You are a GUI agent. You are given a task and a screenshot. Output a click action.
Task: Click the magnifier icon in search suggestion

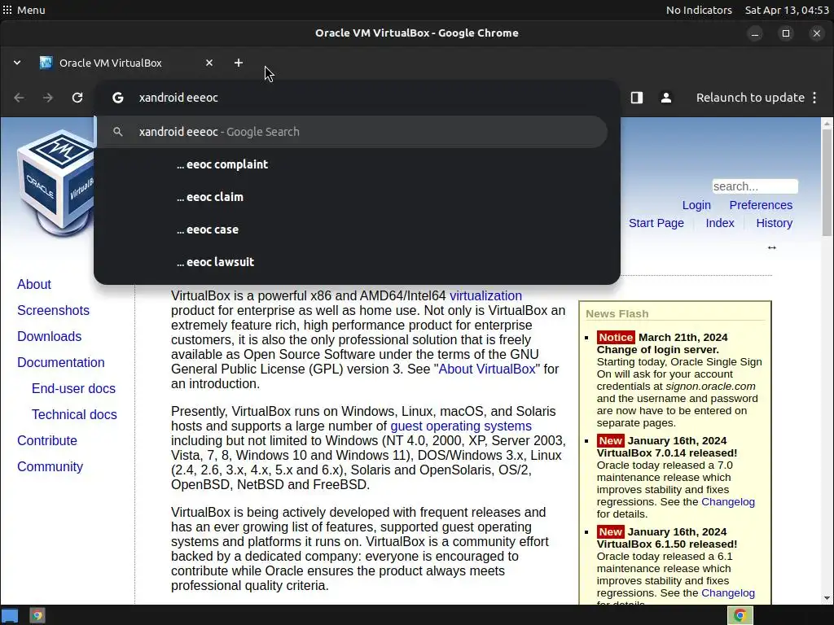tap(118, 132)
